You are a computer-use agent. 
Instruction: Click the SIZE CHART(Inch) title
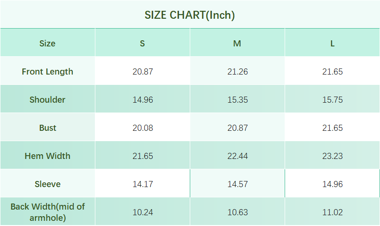(x=190, y=15)
